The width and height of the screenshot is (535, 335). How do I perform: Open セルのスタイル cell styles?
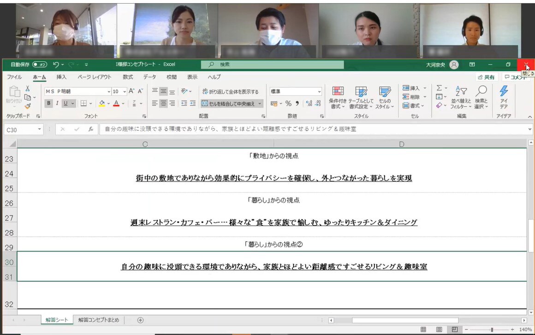[x=385, y=97]
